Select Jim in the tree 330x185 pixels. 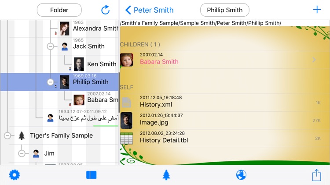point(49,153)
